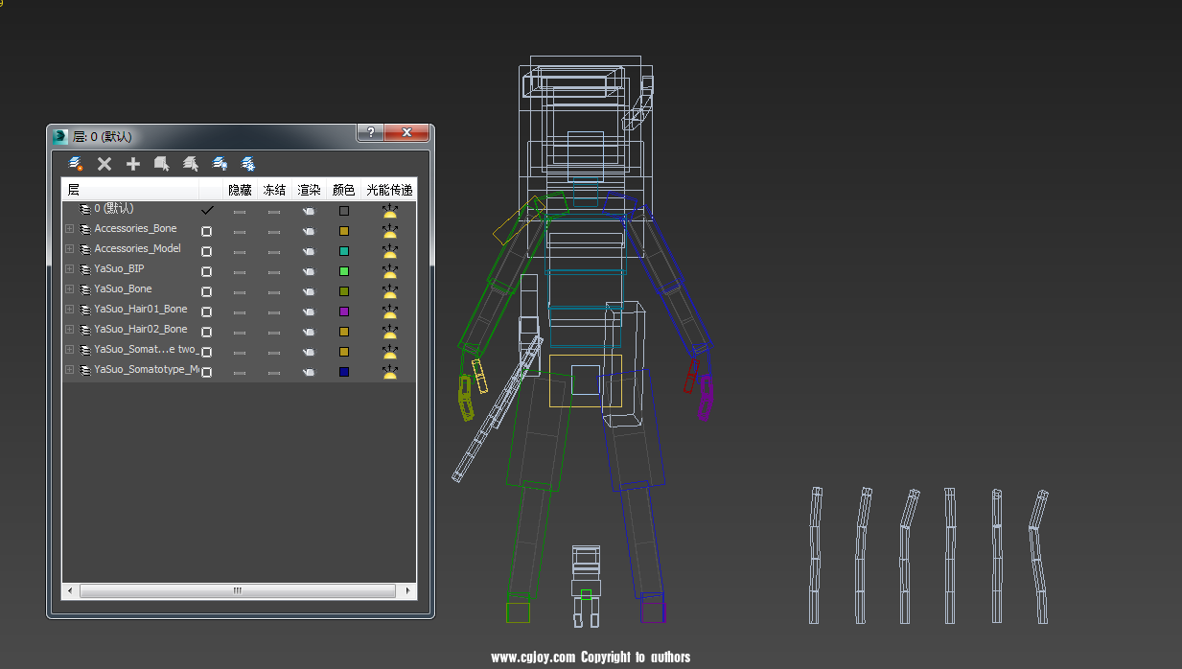The width and height of the screenshot is (1182, 669).
Task: Click the help question mark button
Action: [x=371, y=132]
